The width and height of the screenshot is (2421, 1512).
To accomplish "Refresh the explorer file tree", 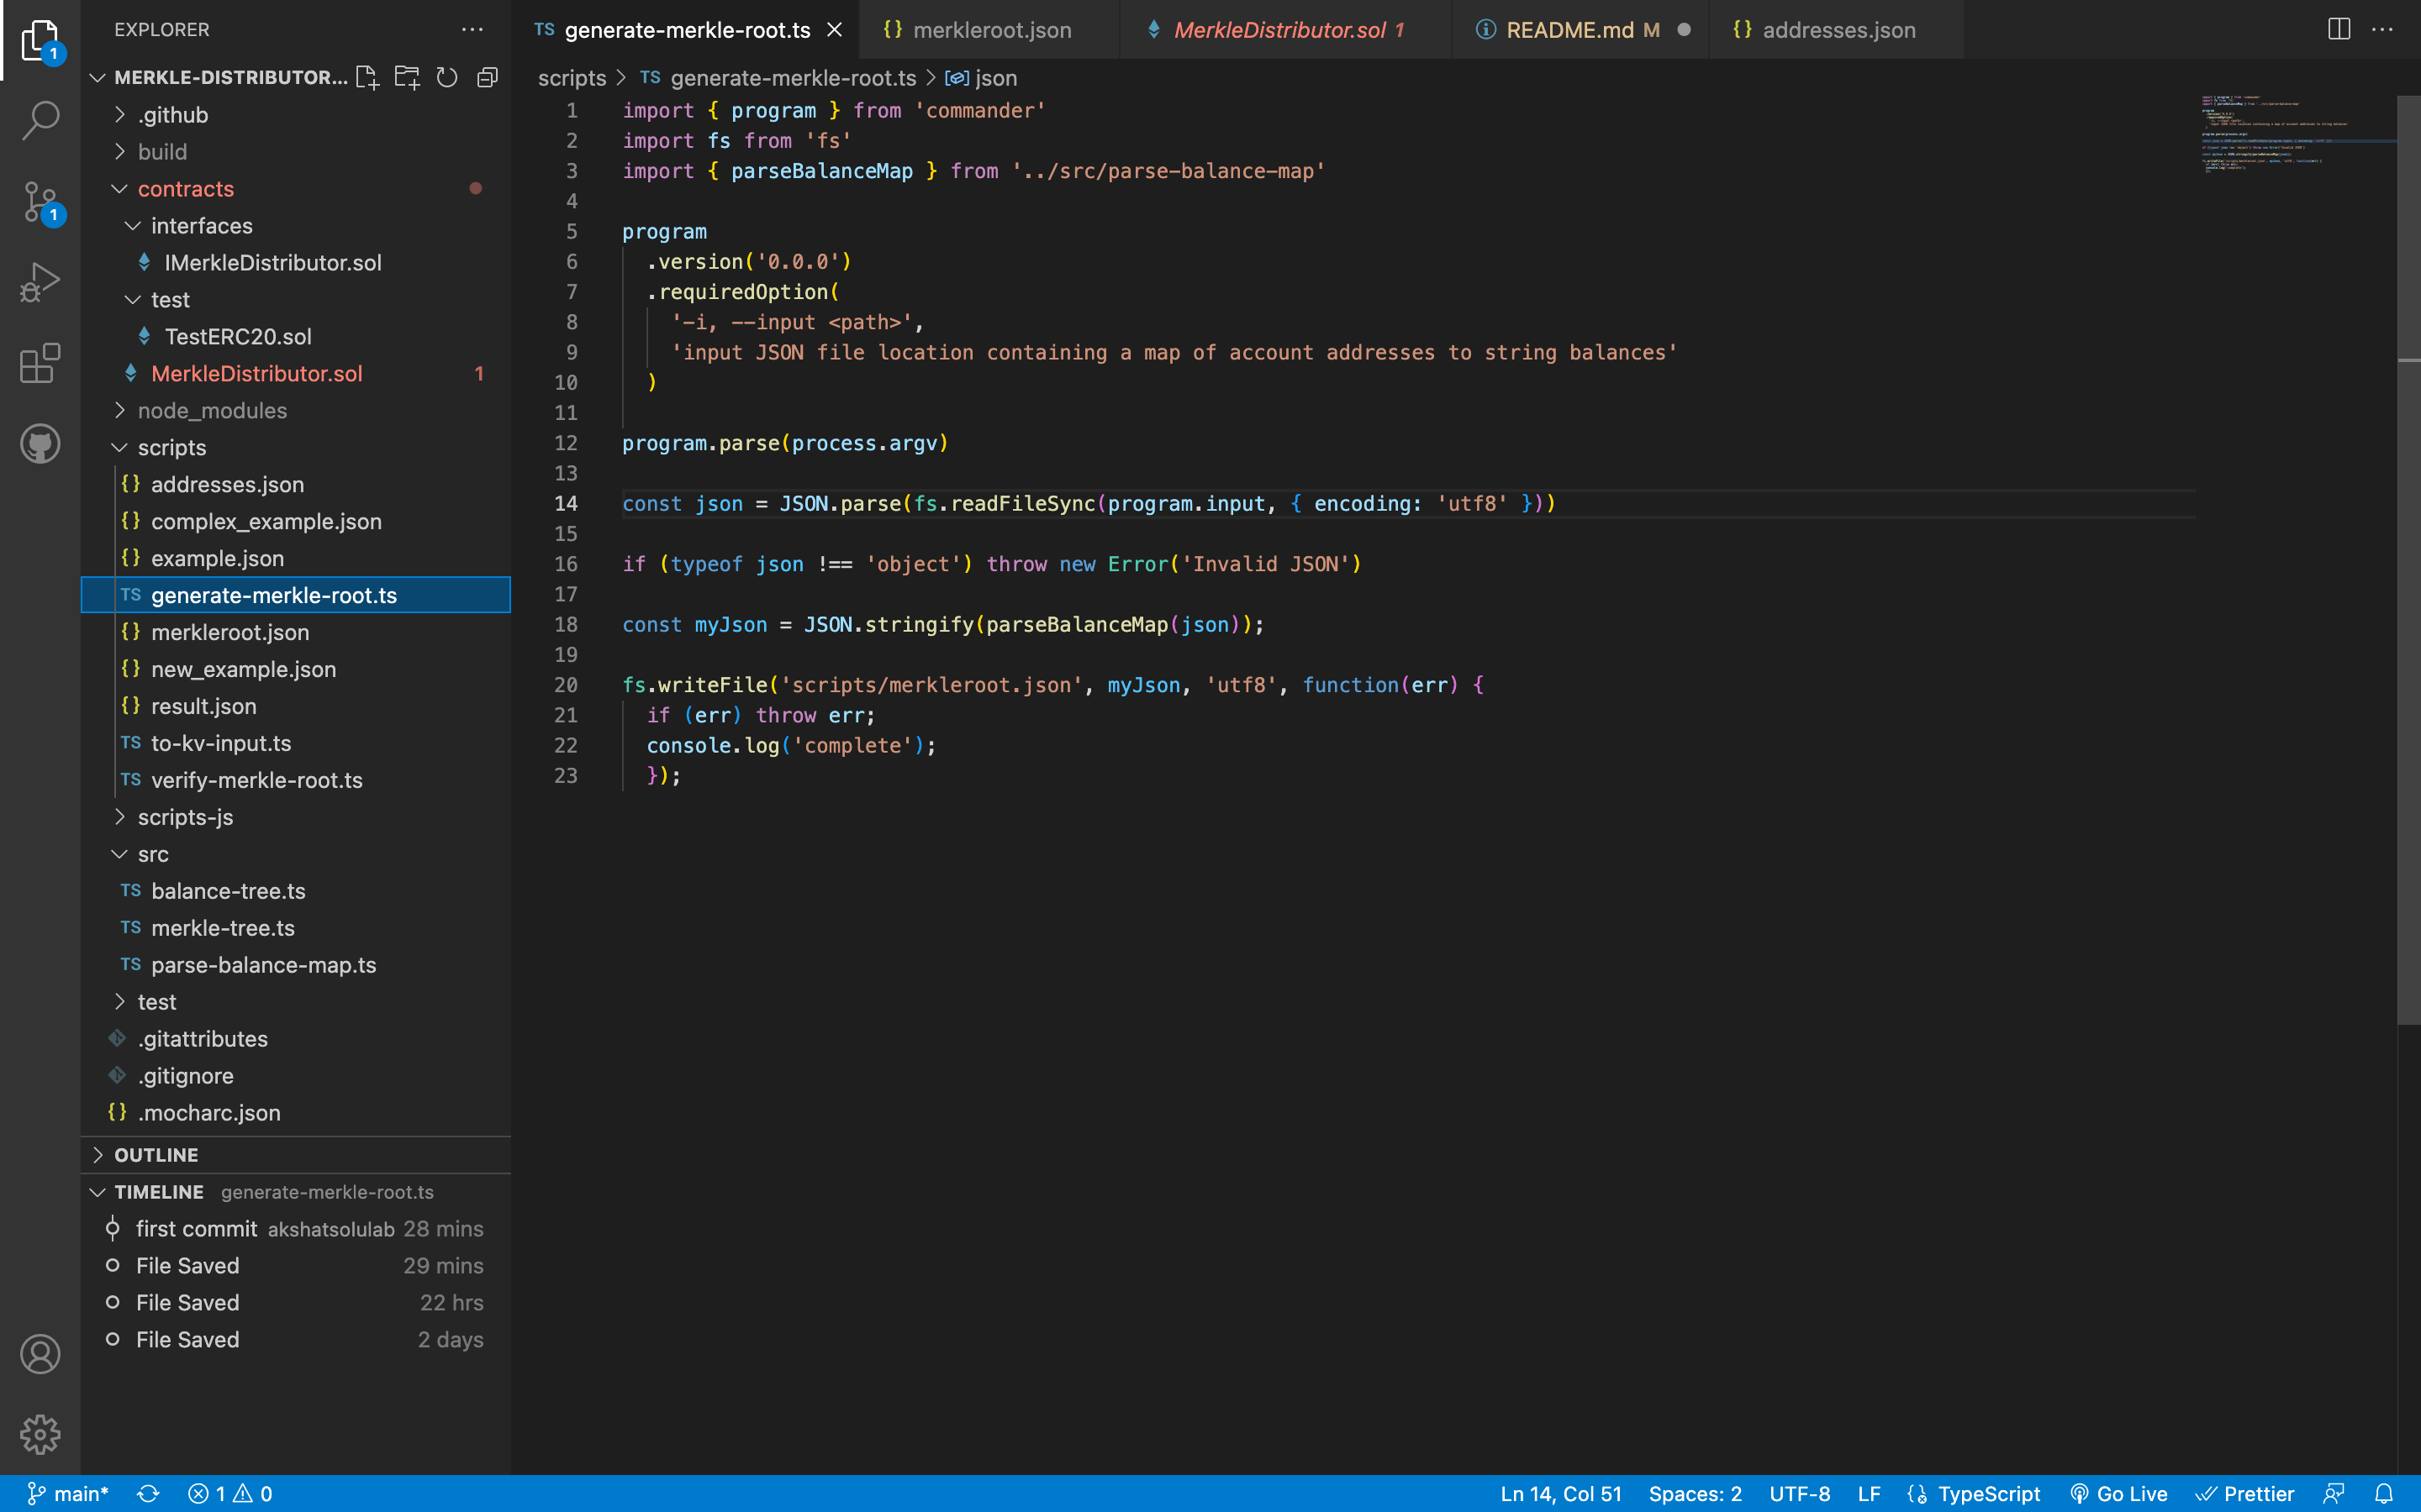I will click(447, 77).
